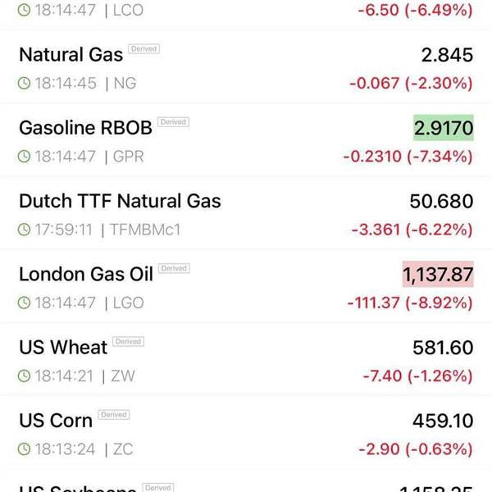Tap the Derived badge next to US Wheat
492x492 pixels.
coord(128,341)
